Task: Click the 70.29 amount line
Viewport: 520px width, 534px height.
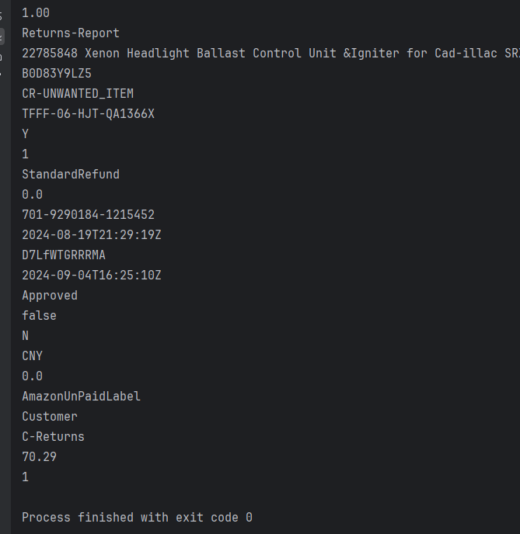Action: point(39,457)
